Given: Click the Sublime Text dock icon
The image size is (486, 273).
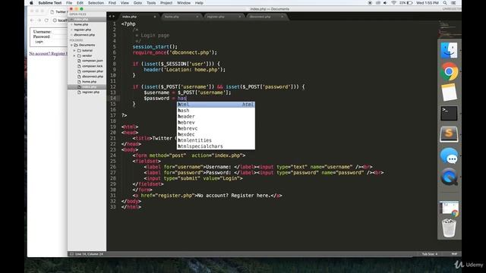Looking at the screenshot, I should tap(449, 134).
